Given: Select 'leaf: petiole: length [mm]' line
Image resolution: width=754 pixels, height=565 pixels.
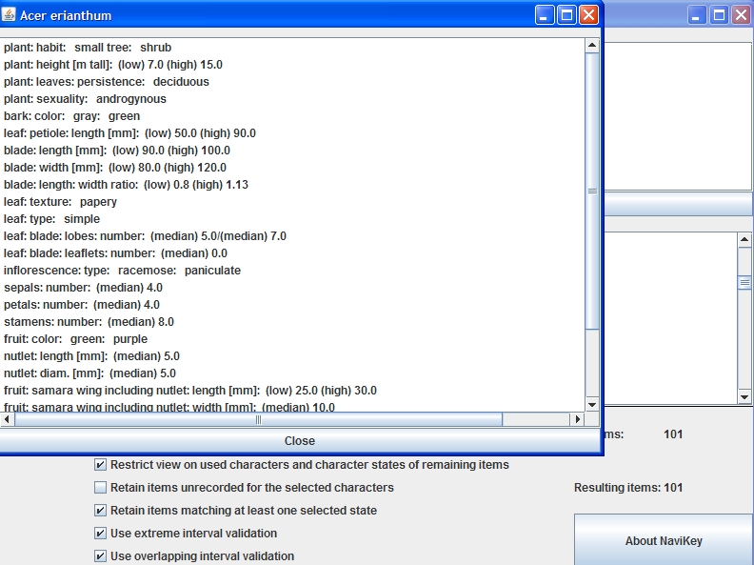Looking at the screenshot, I should pyautogui.click(x=129, y=133).
